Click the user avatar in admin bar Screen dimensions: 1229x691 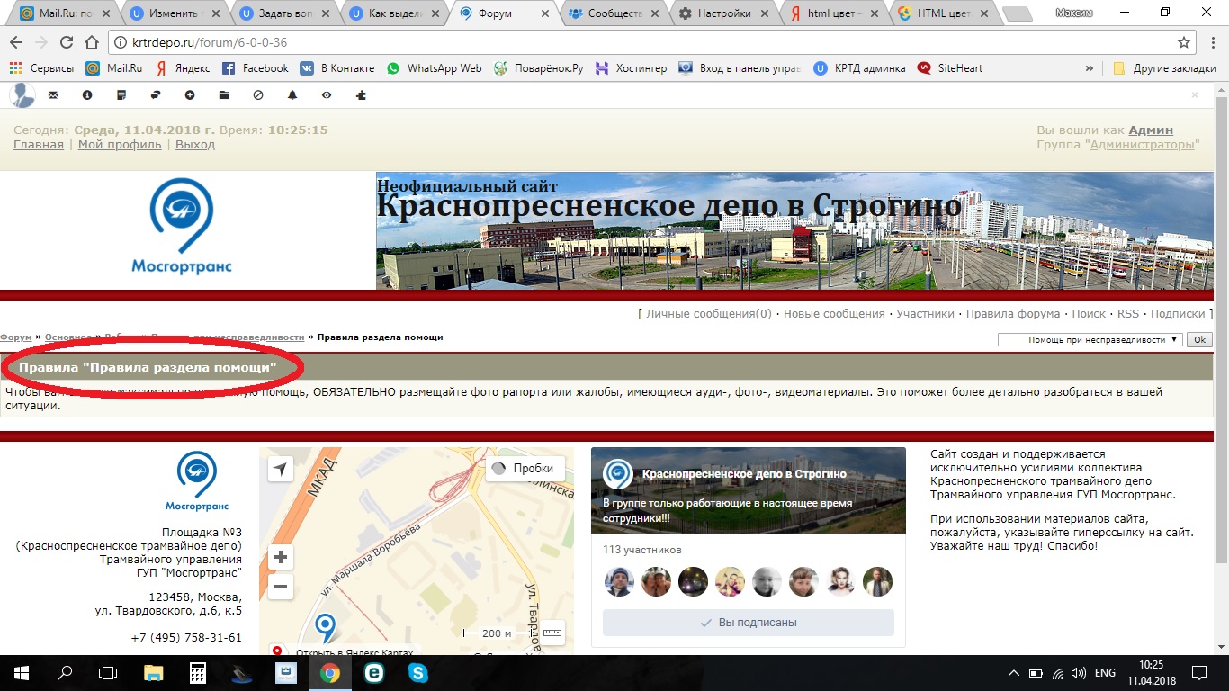coord(22,94)
